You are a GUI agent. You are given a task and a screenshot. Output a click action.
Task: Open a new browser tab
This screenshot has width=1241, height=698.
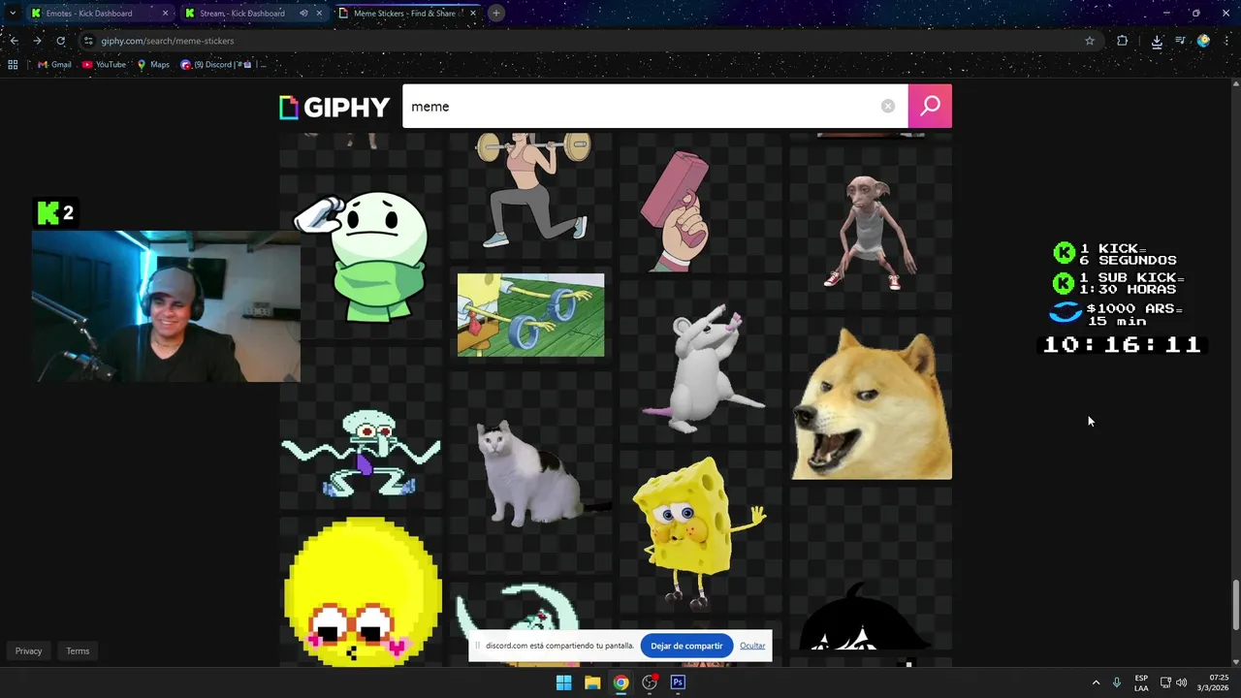(495, 14)
